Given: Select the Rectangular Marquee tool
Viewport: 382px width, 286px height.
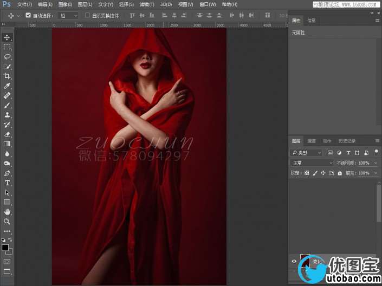Looking at the screenshot, I should coord(7,47).
